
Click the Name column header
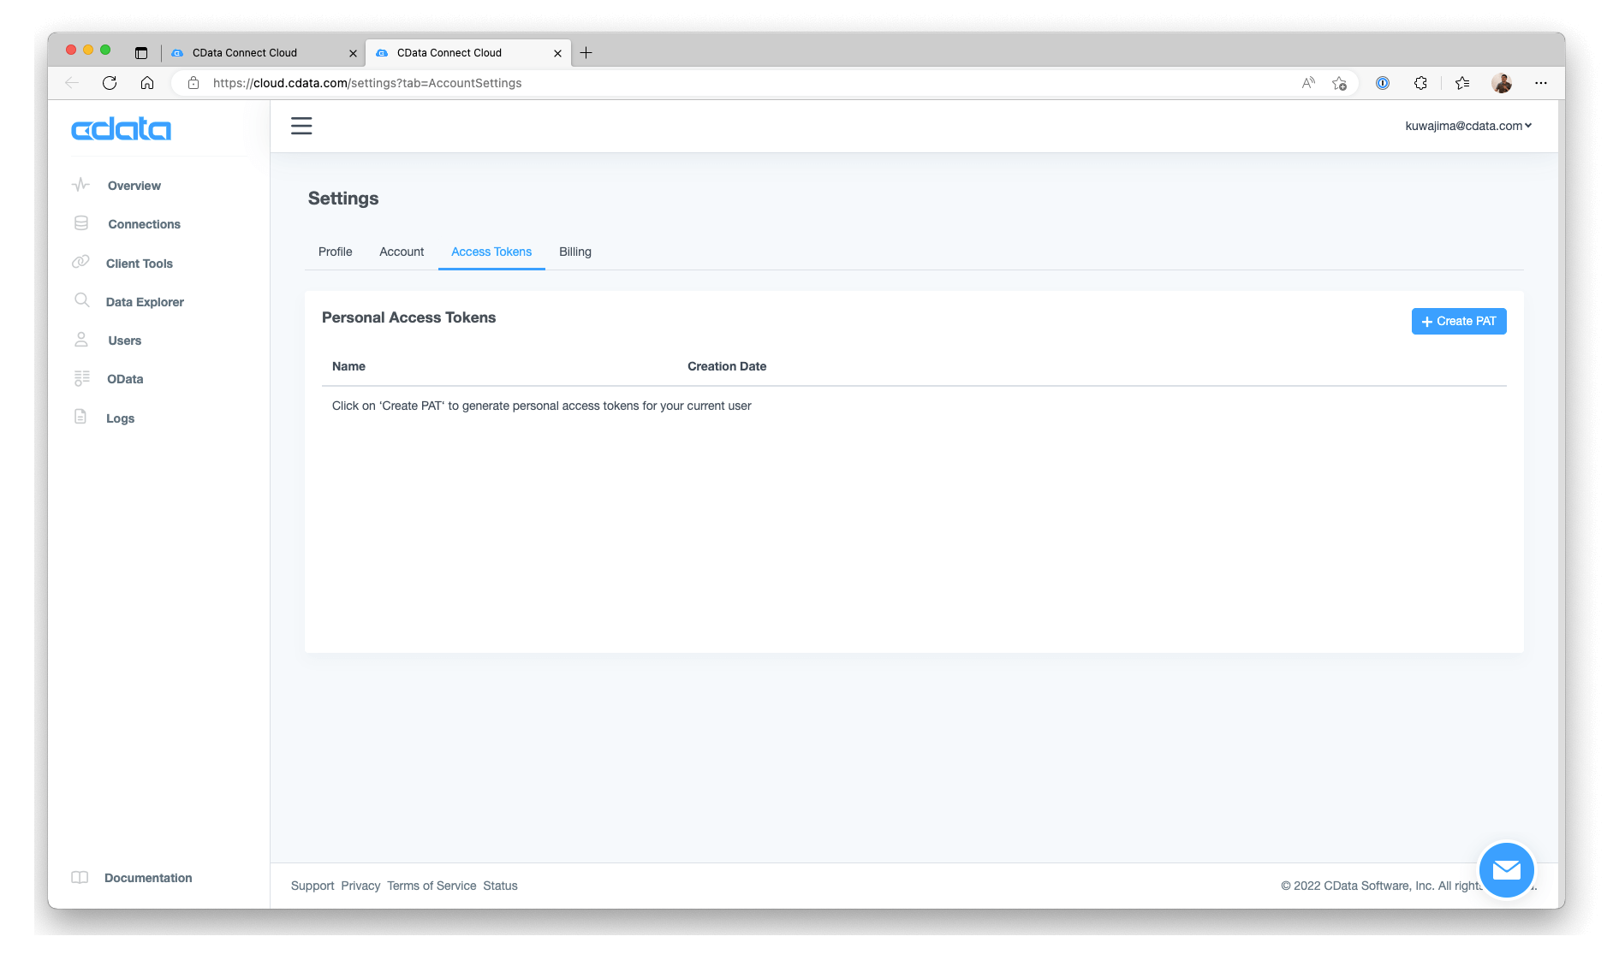coord(348,366)
